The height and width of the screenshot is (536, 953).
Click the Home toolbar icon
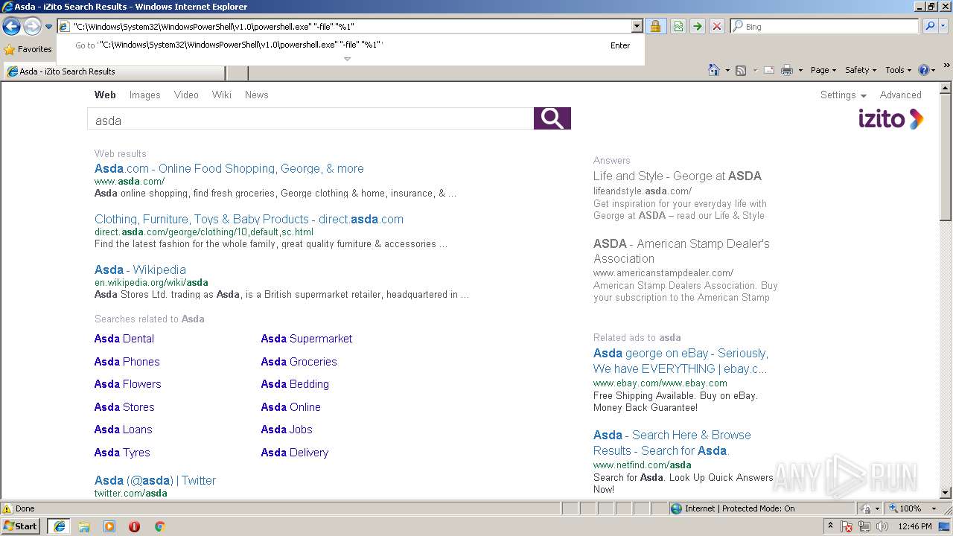point(713,70)
